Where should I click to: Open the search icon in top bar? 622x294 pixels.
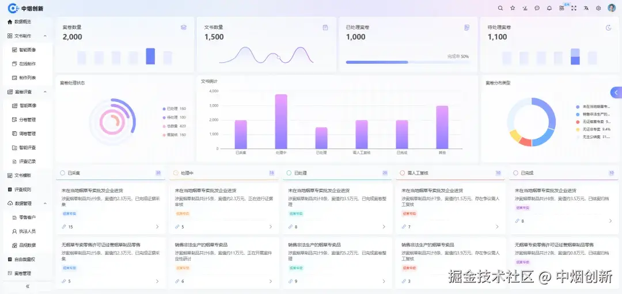click(x=500, y=8)
